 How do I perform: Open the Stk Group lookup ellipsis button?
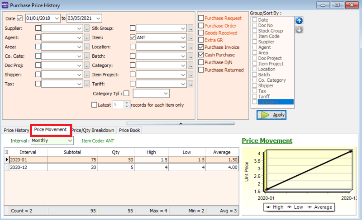pos(191,28)
